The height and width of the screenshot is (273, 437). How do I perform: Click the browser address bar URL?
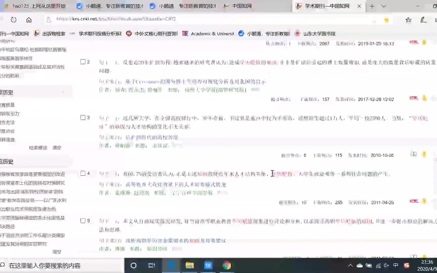(116, 19)
